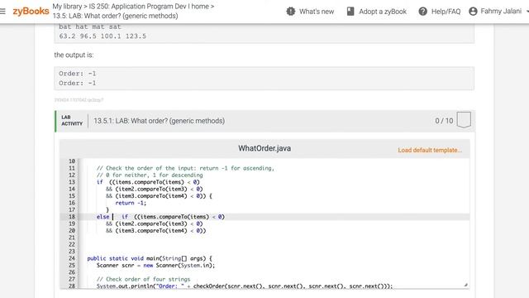This screenshot has width=529, height=298.
Task: Click the return -1 code line
Action: point(131,203)
